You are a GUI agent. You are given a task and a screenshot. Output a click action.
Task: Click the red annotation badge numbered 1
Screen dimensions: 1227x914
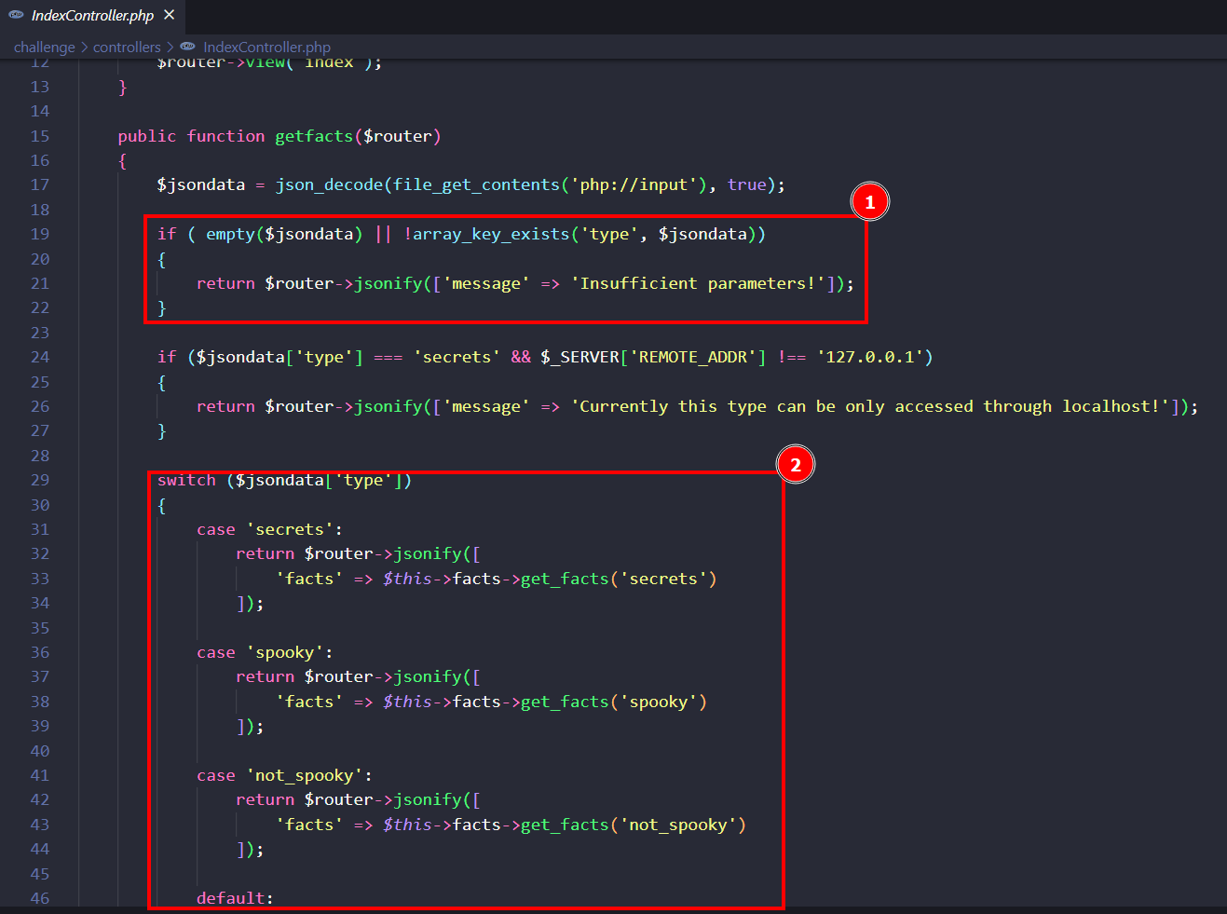869,202
